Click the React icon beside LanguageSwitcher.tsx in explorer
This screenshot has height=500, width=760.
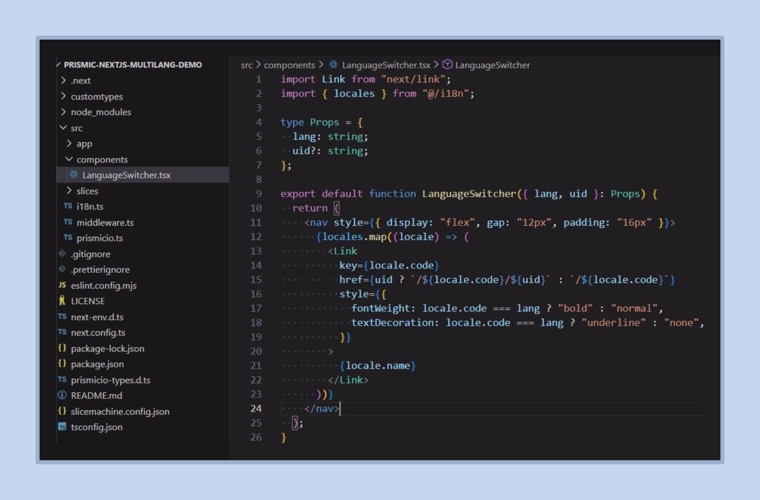[x=74, y=175]
